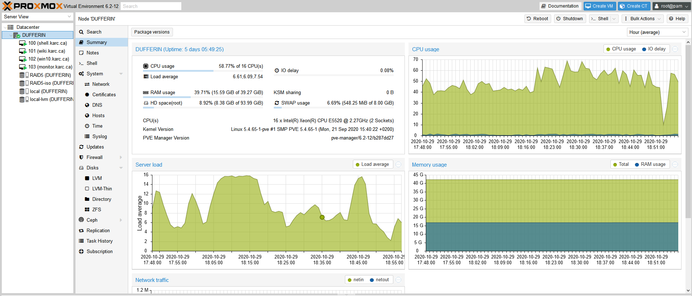Select Updates in the node menu
Viewport: 692px width, 296px height.
point(95,147)
